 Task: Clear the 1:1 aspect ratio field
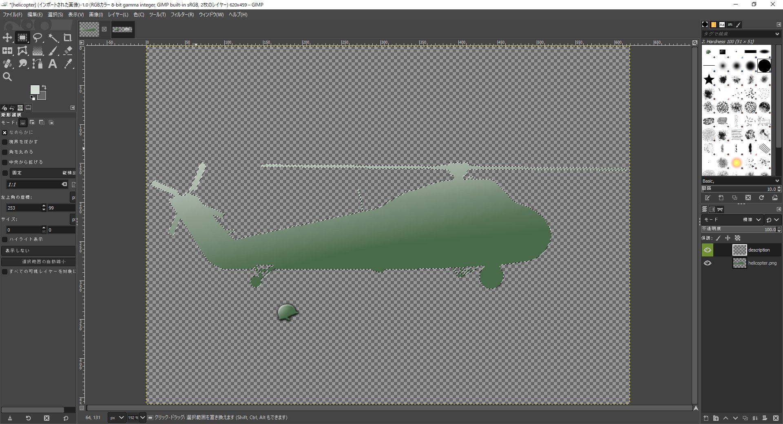tap(64, 185)
